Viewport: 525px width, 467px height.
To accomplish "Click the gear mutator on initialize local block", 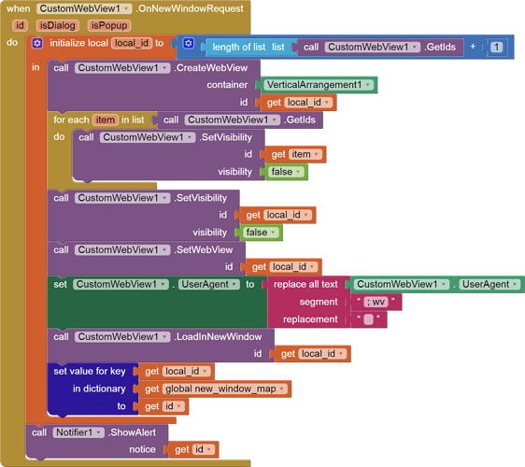I will point(37,43).
